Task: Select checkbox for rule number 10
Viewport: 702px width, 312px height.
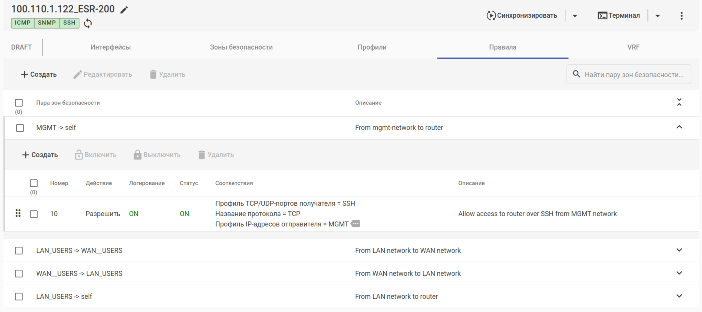Action: 34,214
